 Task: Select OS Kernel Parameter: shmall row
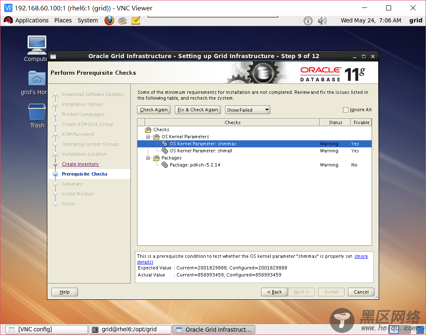(254, 151)
